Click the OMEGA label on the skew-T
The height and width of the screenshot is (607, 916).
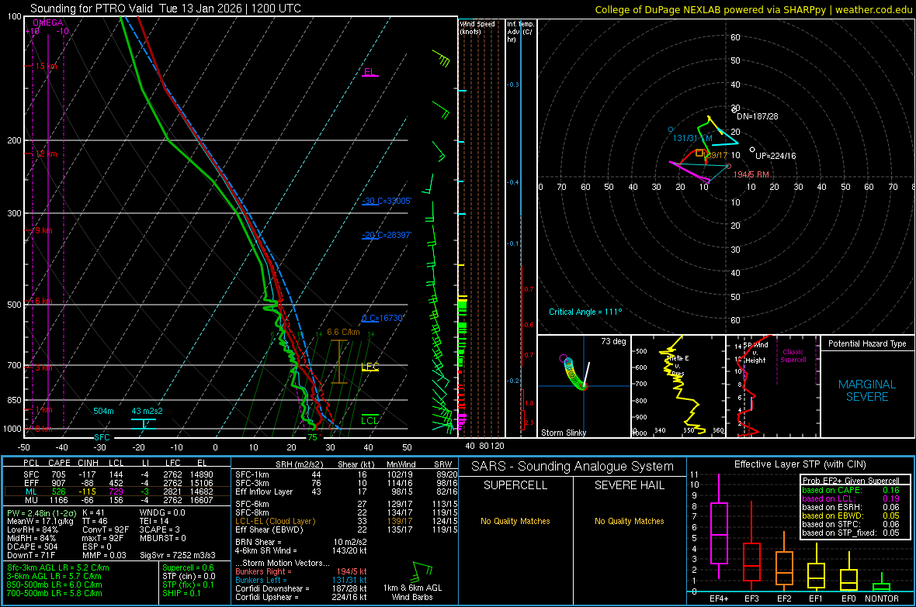48,22
